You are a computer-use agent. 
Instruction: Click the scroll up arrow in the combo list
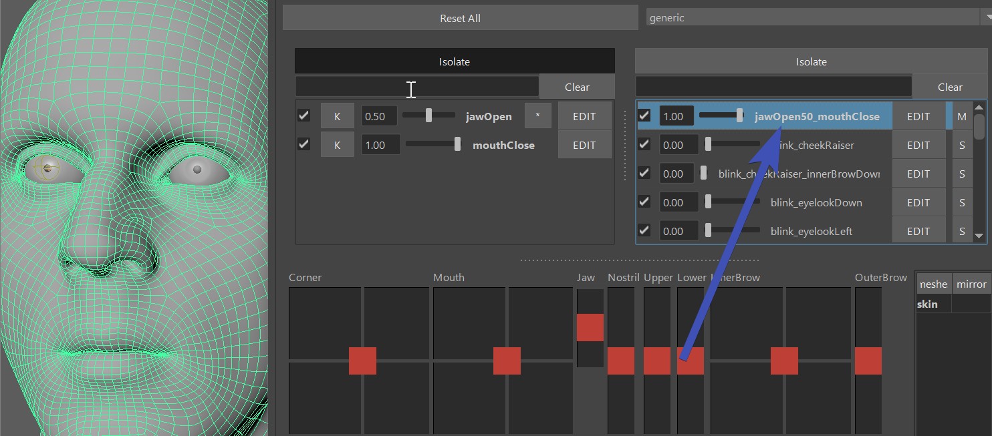pos(979,107)
